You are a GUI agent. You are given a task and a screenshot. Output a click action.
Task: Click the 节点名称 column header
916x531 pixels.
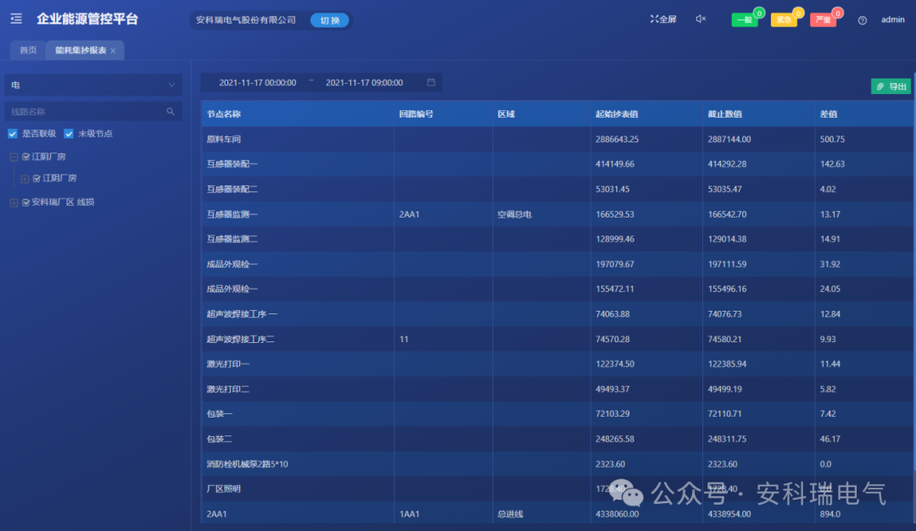click(x=224, y=114)
